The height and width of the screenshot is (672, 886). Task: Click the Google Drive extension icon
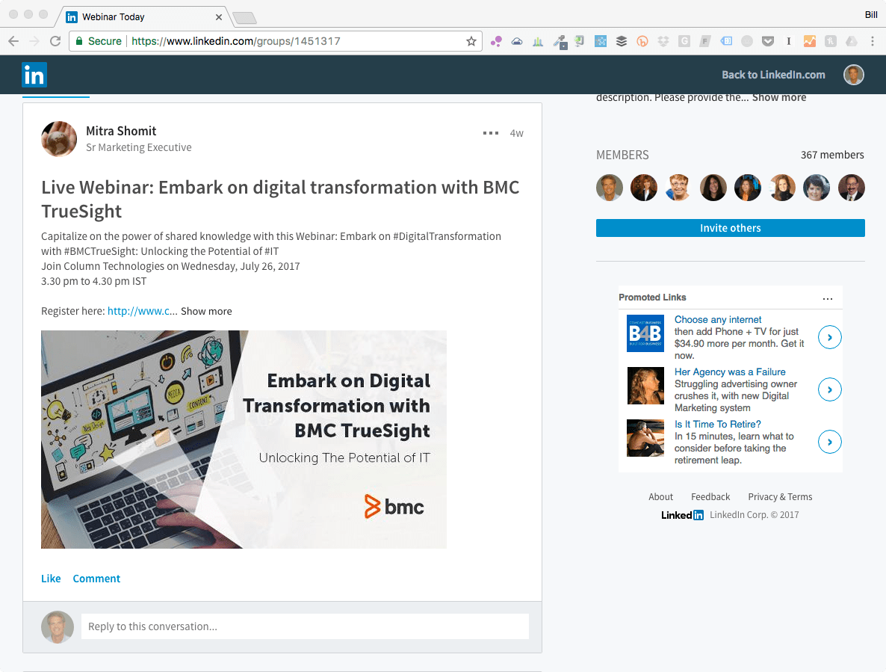pyautogui.click(x=851, y=41)
